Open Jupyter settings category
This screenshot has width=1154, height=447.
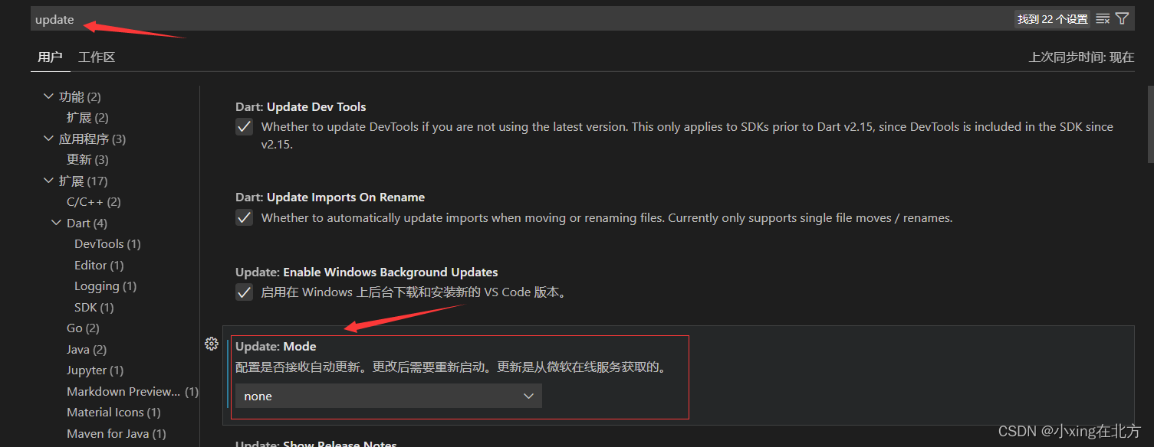coord(94,370)
